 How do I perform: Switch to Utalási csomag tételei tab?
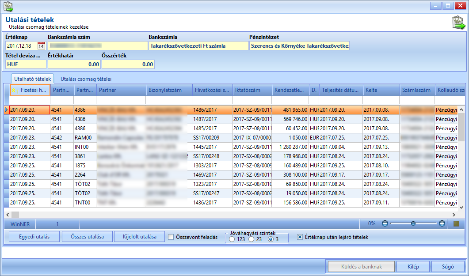pos(86,79)
